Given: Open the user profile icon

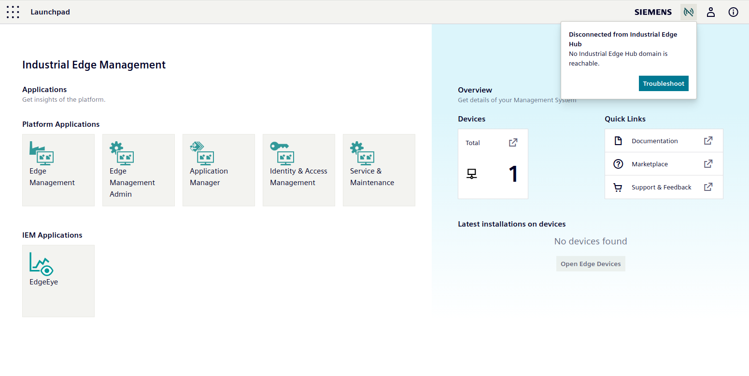Looking at the screenshot, I should coord(710,12).
